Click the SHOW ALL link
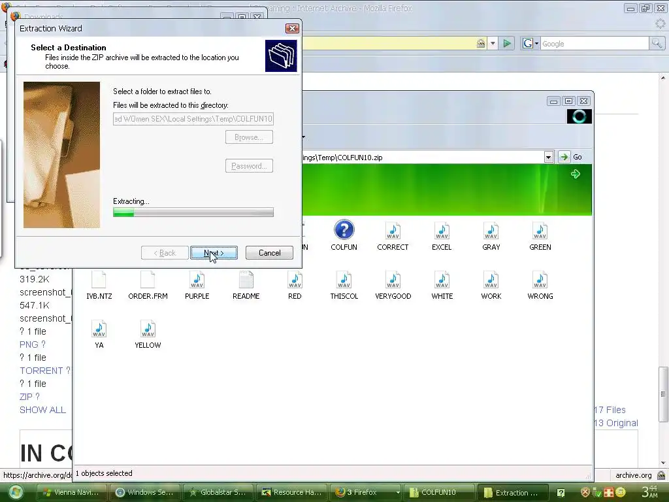The height and width of the screenshot is (502, 669). pyautogui.click(x=42, y=410)
